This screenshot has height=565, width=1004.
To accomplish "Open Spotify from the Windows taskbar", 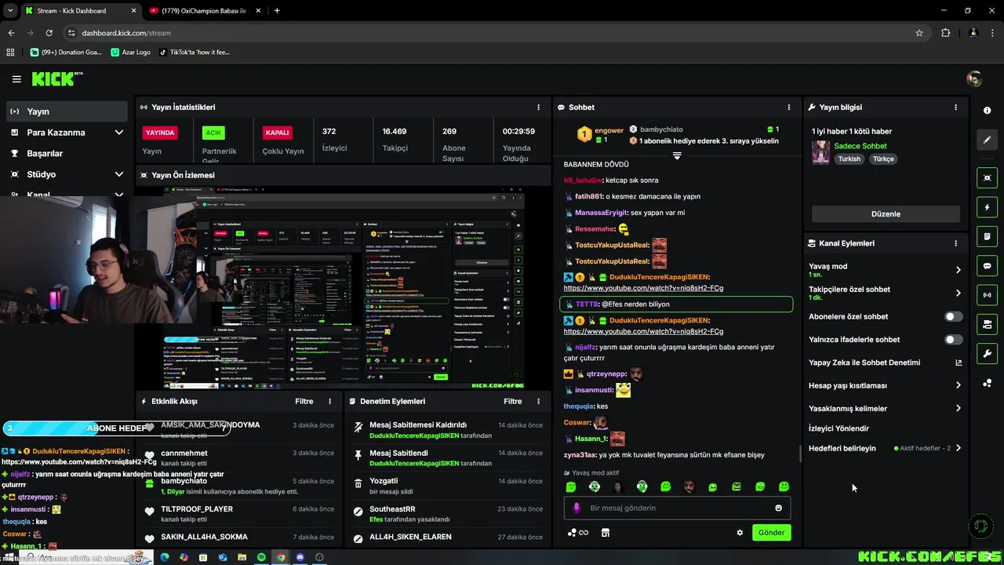I will point(261,557).
